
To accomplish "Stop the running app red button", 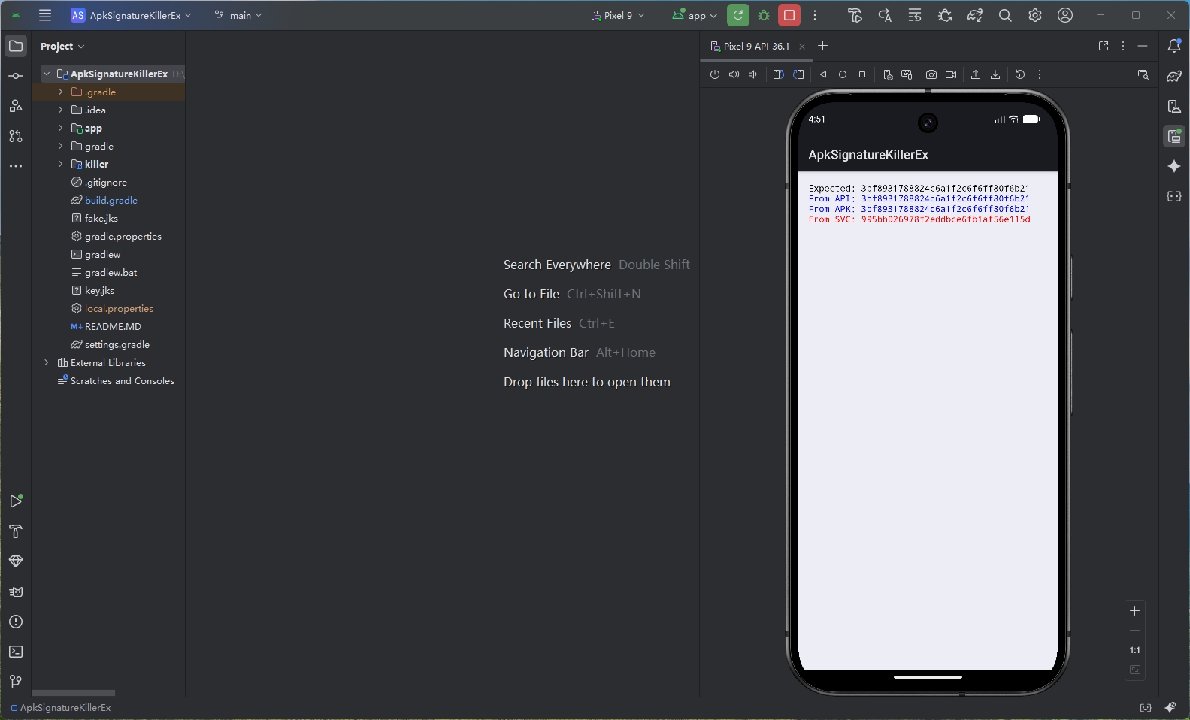I will tap(789, 15).
